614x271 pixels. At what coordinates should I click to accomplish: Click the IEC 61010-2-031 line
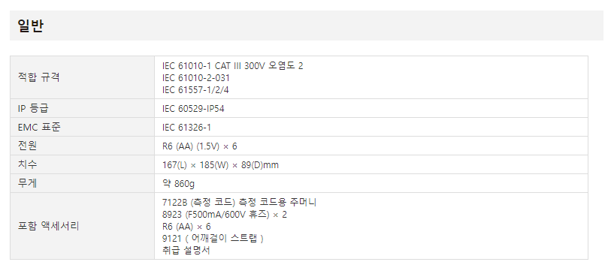196,78
